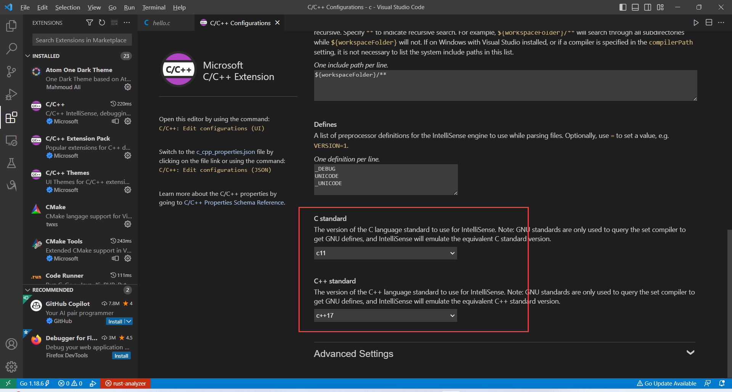Click the Defines text area
Screen dimensions: 732x392
point(386,179)
